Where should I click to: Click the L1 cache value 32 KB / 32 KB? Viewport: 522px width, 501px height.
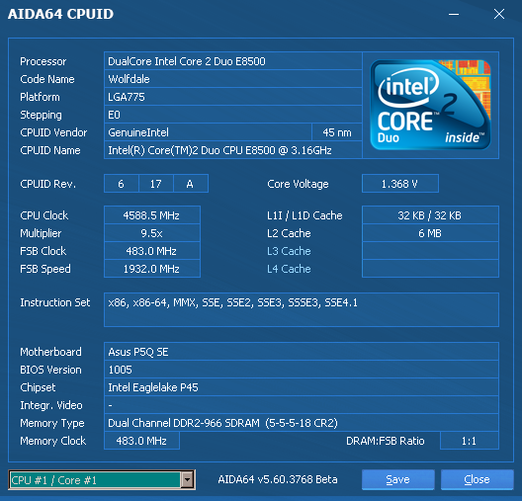[x=430, y=215]
